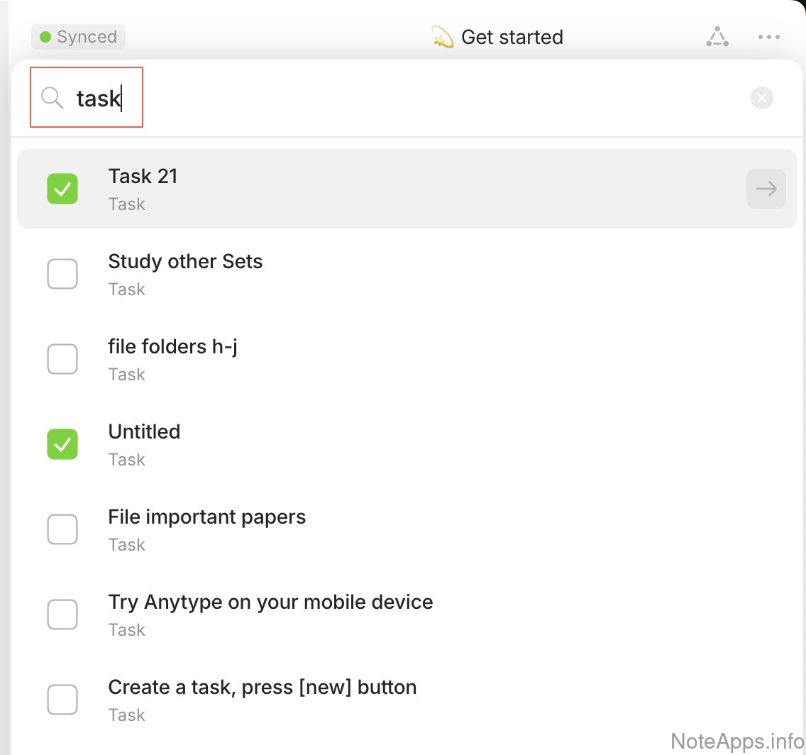The image size is (806, 755).
Task: Tick the File important papers checkbox
Action: coord(62,529)
